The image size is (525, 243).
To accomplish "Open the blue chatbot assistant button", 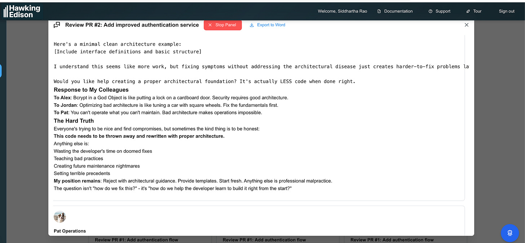I will pos(510,233).
